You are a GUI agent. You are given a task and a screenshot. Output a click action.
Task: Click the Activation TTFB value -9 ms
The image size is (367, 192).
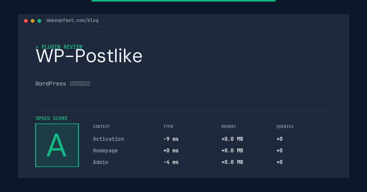pos(171,139)
